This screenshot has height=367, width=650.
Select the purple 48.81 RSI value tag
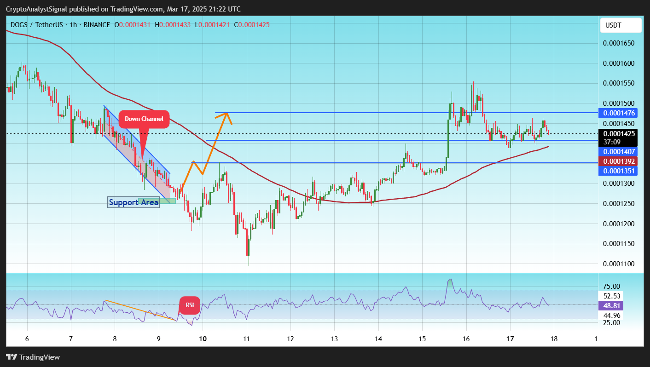[612, 305]
